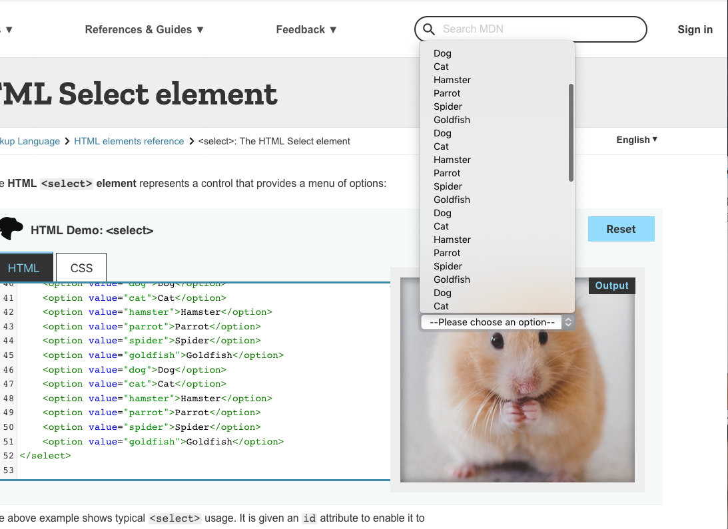Viewport: 728px width, 529px height.
Task: Click the dropdown list scrollbar thumb
Action: [571, 132]
